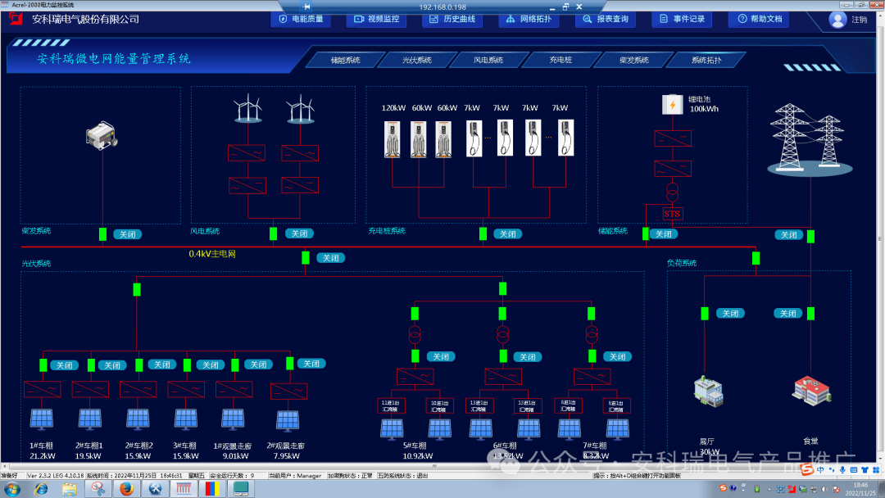Open 事件记录 event log

[x=682, y=19]
